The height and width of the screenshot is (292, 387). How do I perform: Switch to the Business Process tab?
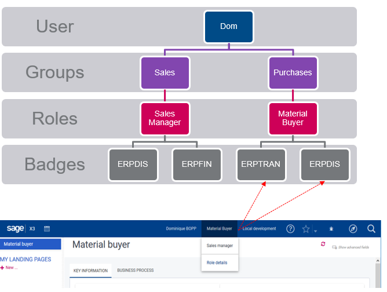[135, 271]
